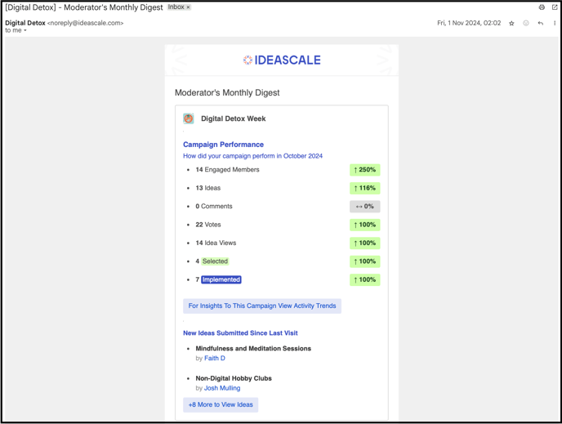Click the Digital Detox Week campaign icon
562x424 pixels.
[x=189, y=118]
